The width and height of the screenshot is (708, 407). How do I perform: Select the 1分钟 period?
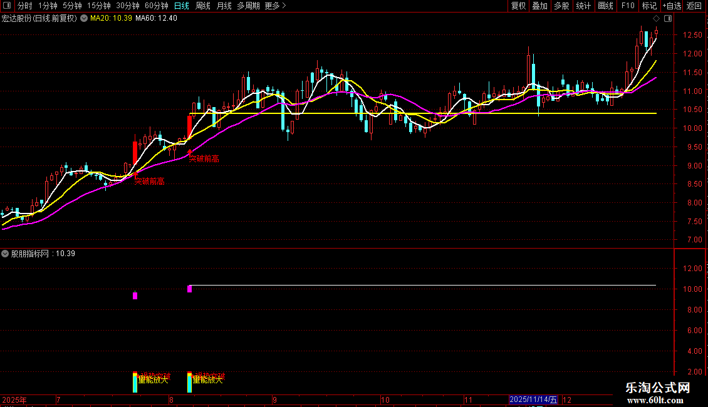tap(48, 6)
